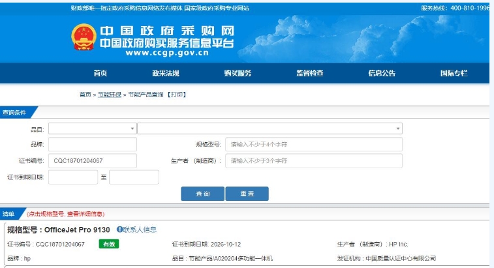Image resolution: width=494 pixels, height=268 pixels.
Task: Select the 查询条件 section tab
Action: click(x=16, y=112)
